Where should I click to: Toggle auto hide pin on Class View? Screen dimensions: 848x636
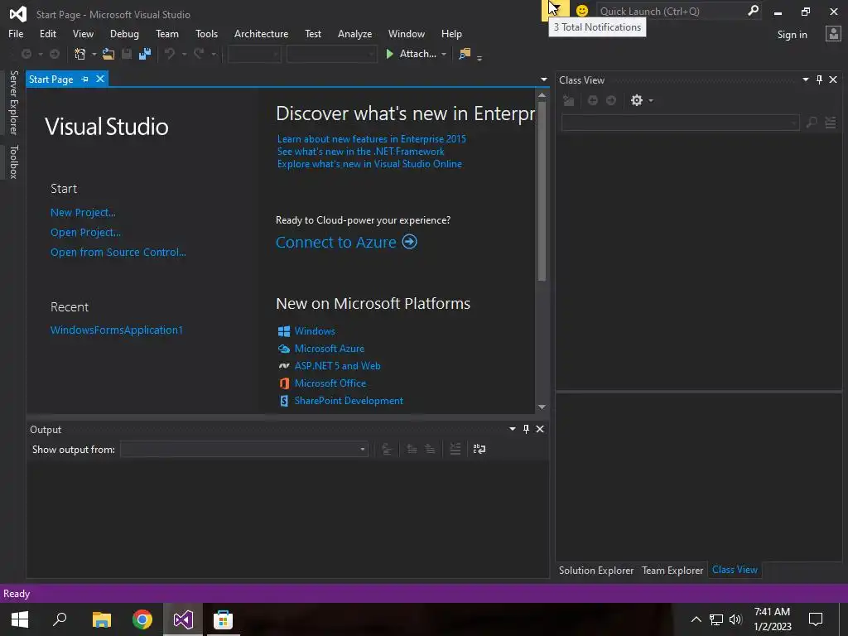tap(819, 79)
